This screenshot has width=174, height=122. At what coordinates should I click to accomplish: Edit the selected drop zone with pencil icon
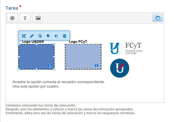[32, 36]
